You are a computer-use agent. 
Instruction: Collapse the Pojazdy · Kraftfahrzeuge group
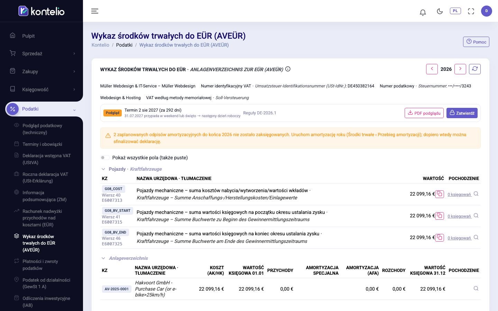(x=103, y=169)
